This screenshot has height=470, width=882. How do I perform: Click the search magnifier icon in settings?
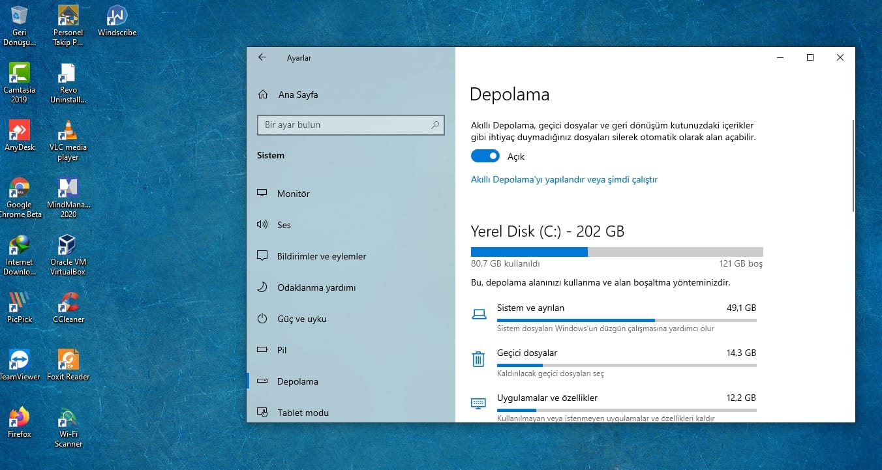pos(435,125)
